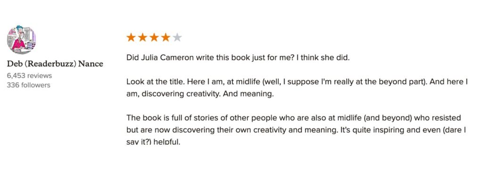Click Deb's reviewer avatar image

click(21, 40)
